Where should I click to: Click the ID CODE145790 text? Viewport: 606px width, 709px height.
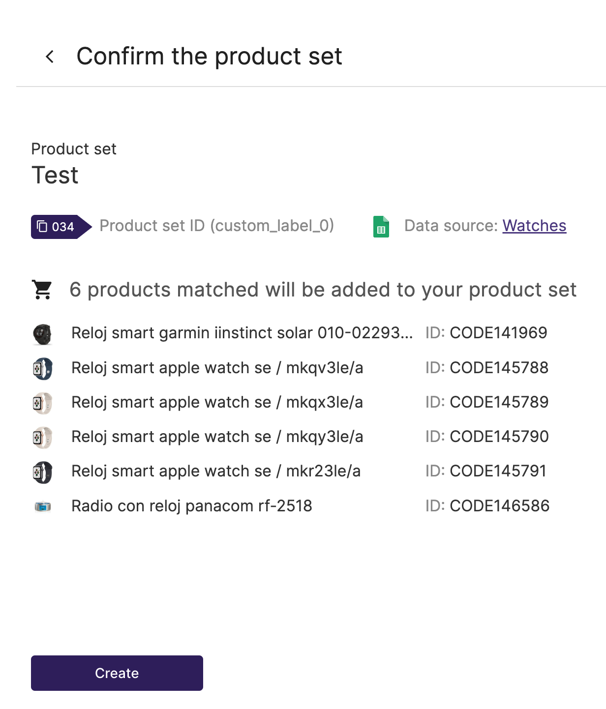[x=487, y=437]
